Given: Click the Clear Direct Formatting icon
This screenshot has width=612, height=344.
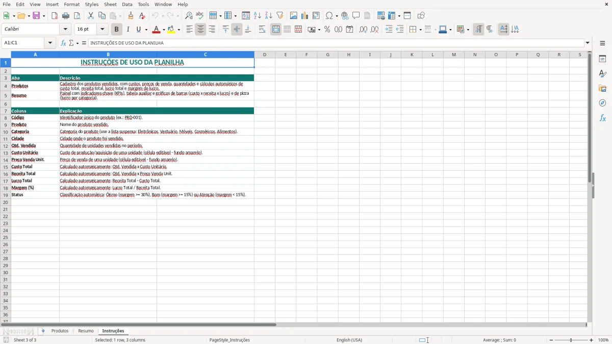Looking at the screenshot, I should coord(142,16).
